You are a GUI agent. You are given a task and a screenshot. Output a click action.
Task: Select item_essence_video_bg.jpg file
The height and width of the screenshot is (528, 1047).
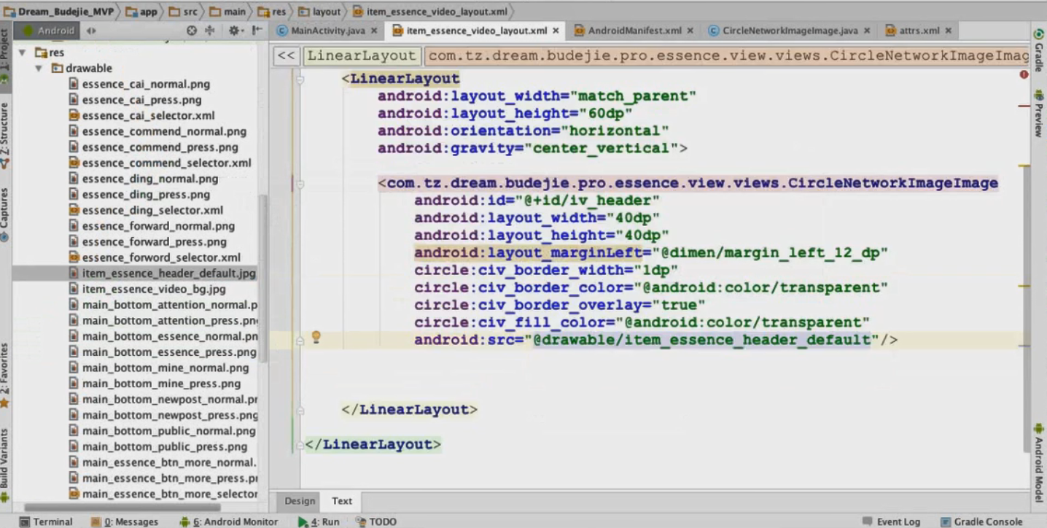coord(154,289)
